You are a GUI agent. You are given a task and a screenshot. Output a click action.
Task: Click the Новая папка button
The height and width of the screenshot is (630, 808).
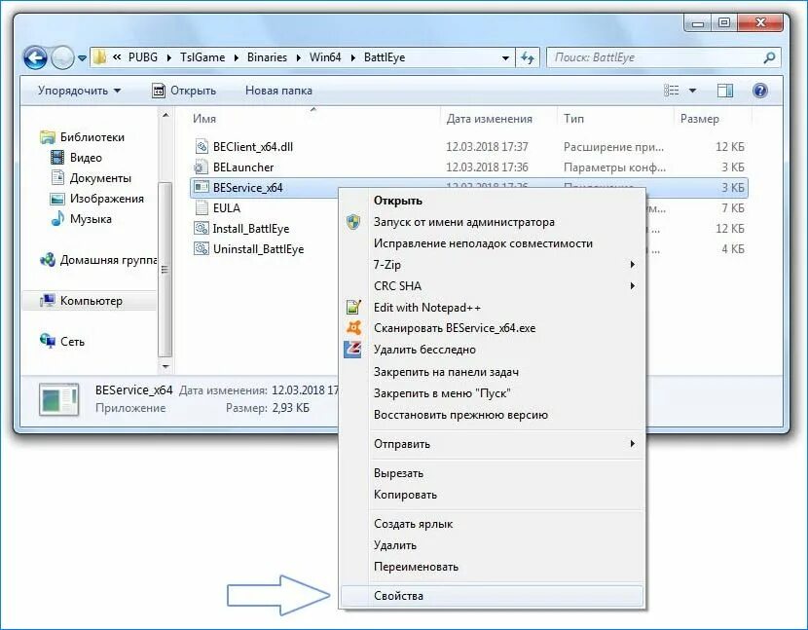278,91
